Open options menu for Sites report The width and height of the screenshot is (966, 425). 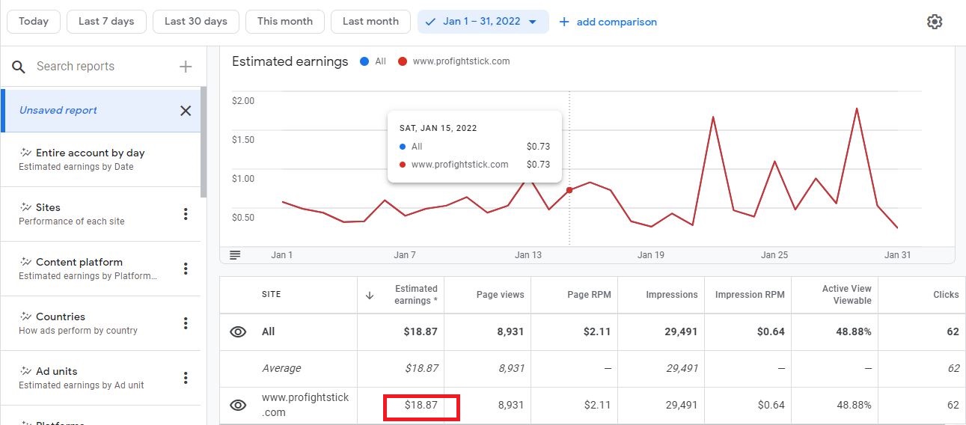(186, 214)
